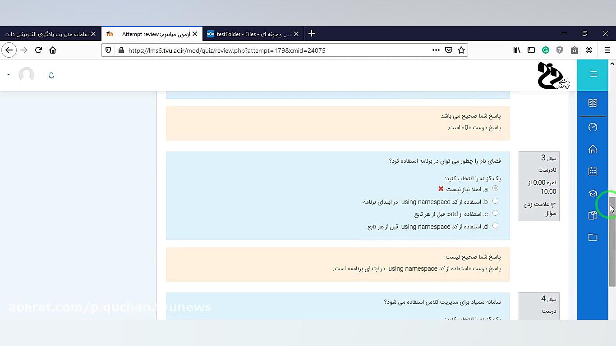
Task: Click the red X incorrect mark on option a
Action: tap(441, 189)
